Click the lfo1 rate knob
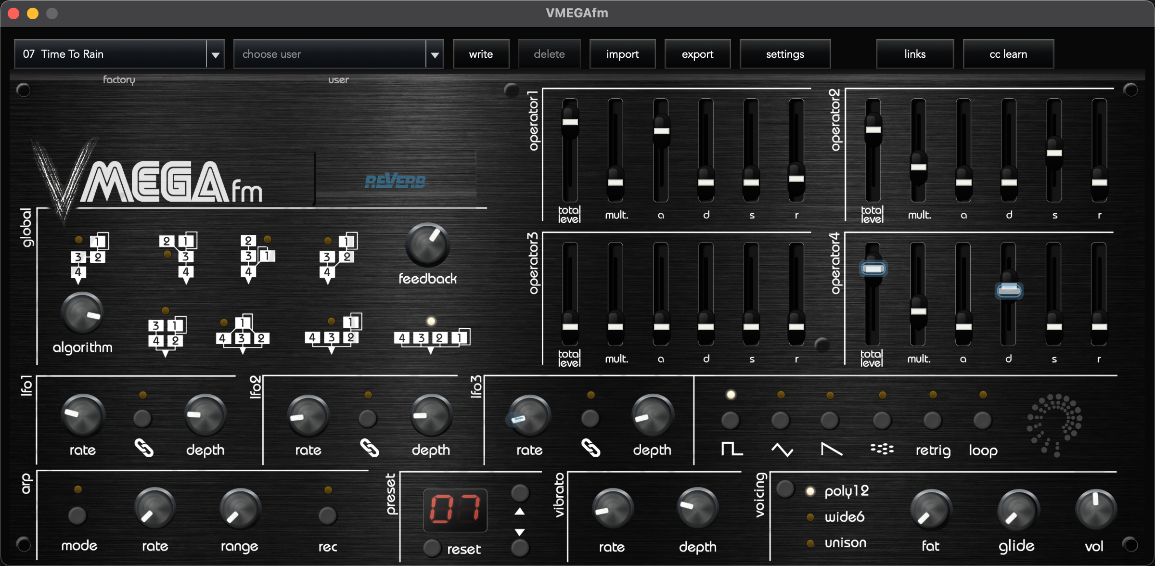This screenshot has height=566, width=1155. pyautogui.click(x=82, y=415)
